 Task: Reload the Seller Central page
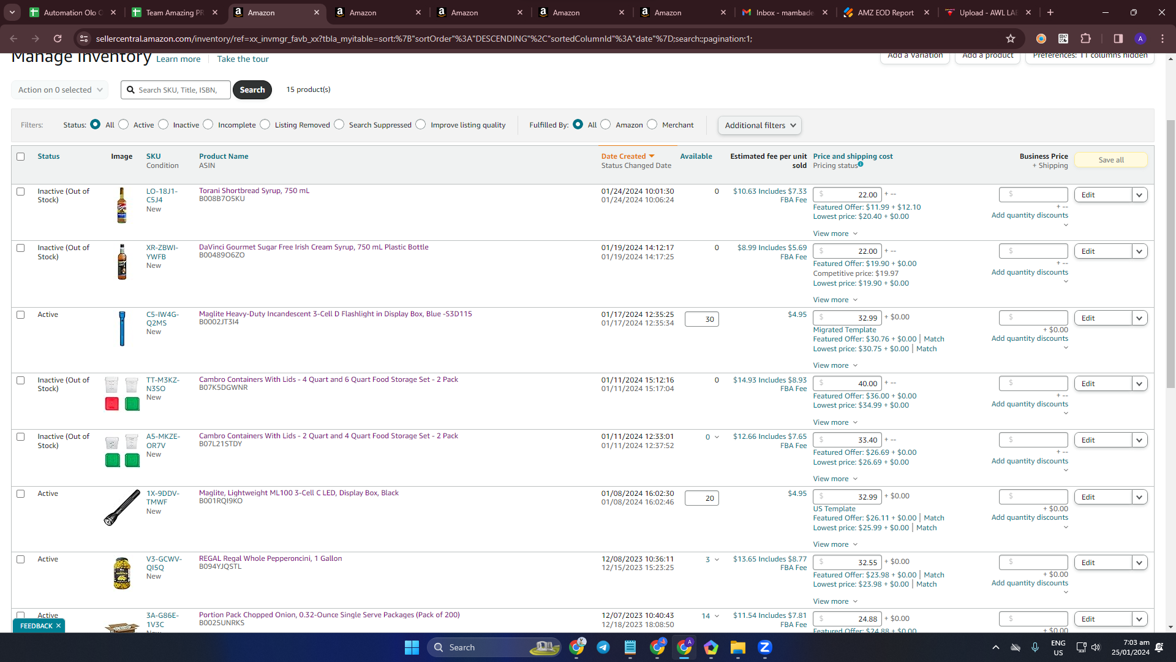(x=58, y=39)
